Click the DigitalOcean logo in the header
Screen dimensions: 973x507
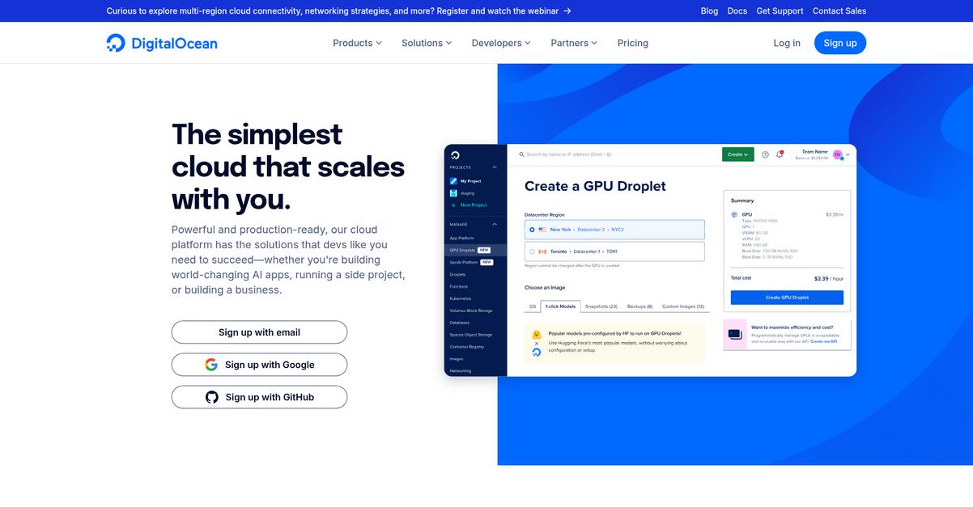click(162, 43)
